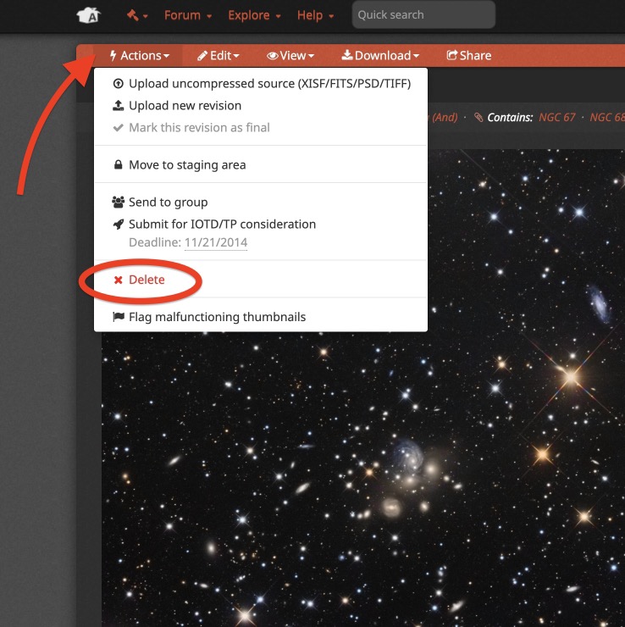Click the eye View icon
This screenshot has height=627, width=625.
(272, 56)
